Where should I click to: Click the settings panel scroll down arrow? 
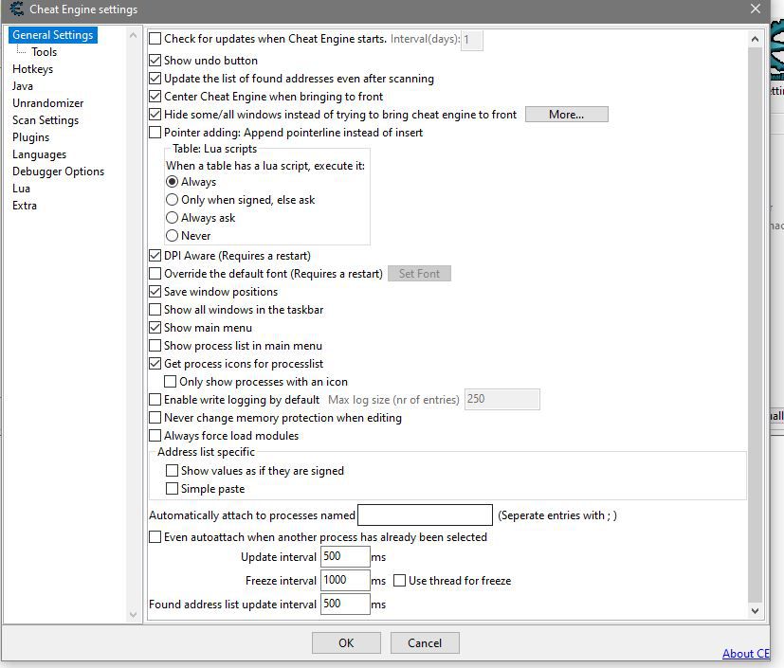click(755, 610)
